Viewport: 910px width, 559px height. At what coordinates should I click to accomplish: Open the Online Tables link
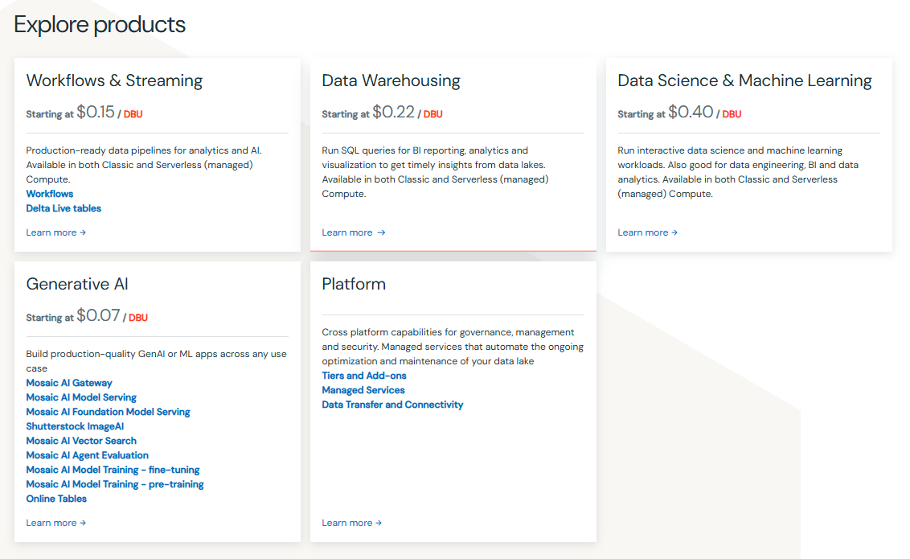56,498
